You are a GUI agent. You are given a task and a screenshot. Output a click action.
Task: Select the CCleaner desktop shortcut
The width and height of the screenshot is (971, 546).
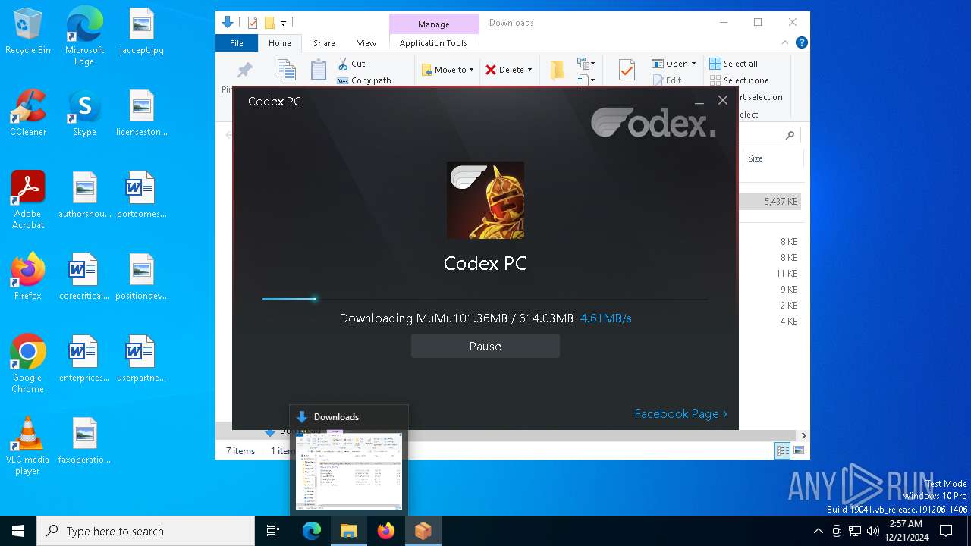pyautogui.click(x=28, y=114)
